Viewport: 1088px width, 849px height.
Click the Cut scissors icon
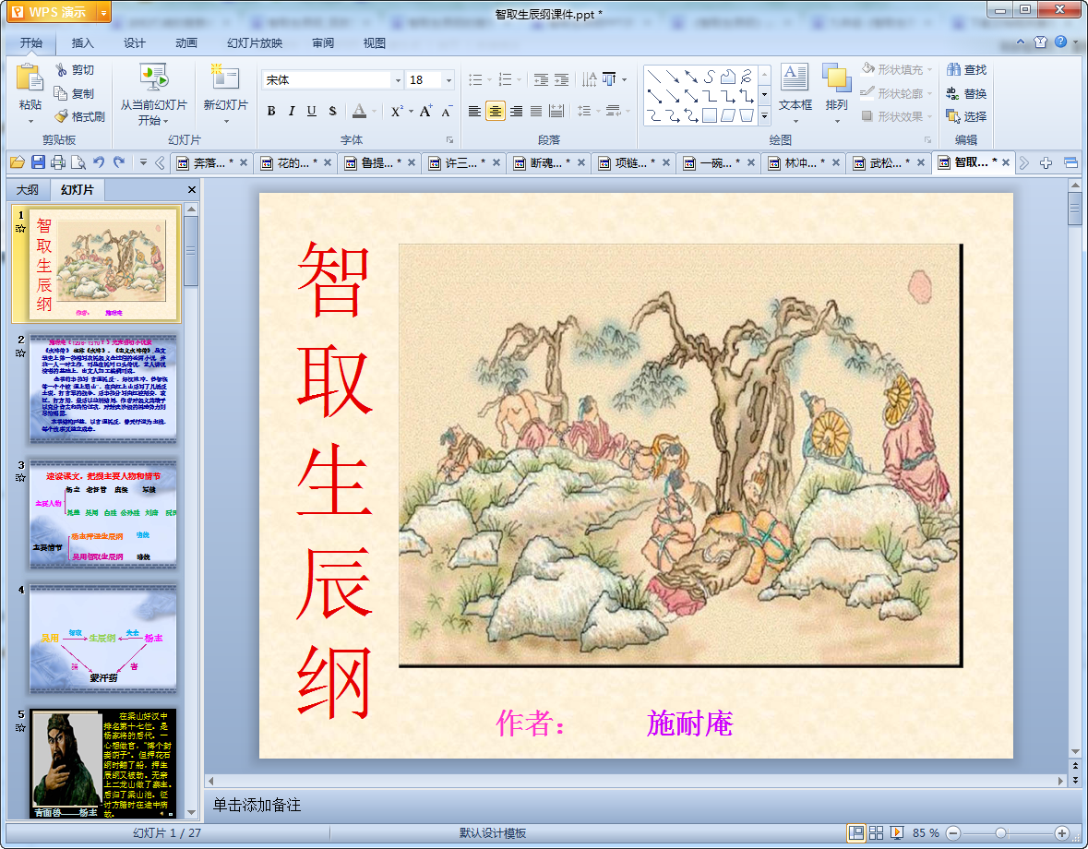click(61, 69)
